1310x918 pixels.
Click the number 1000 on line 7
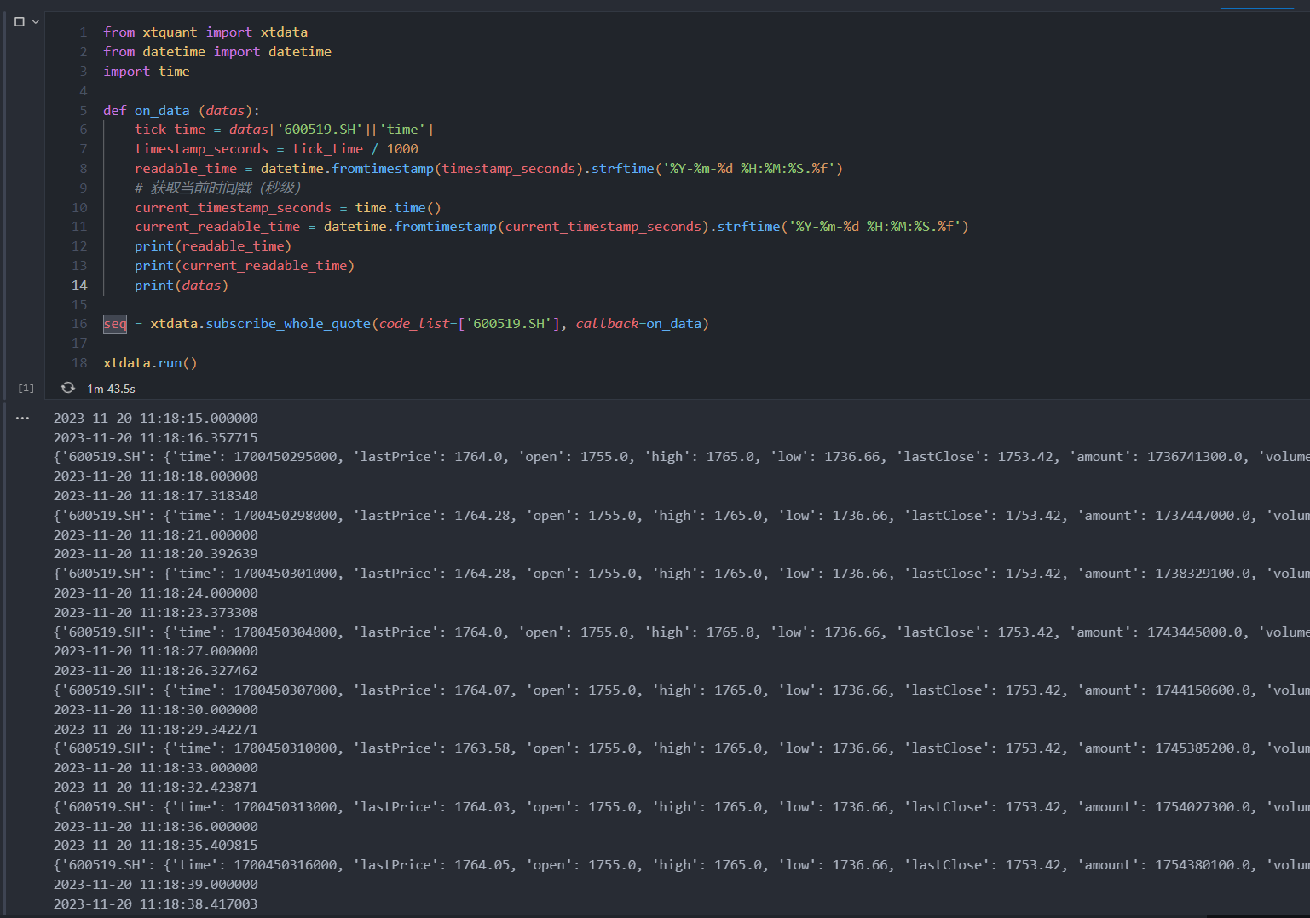(402, 149)
